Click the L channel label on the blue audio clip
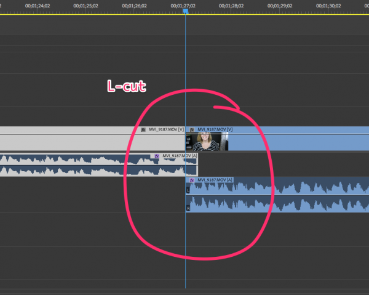The width and height of the screenshot is (369, 295). [188, 190]
